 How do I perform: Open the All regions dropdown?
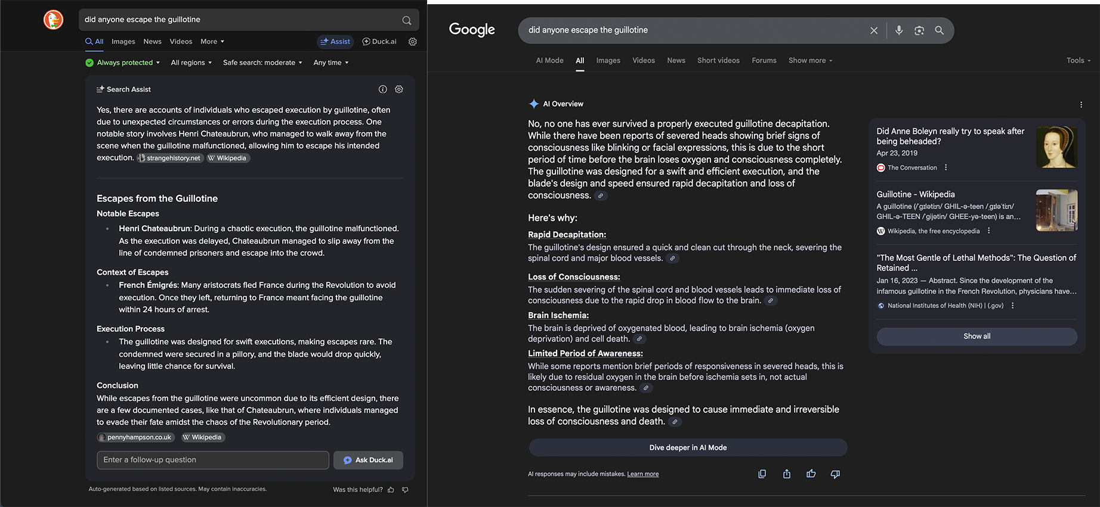[x=191, y=63]
